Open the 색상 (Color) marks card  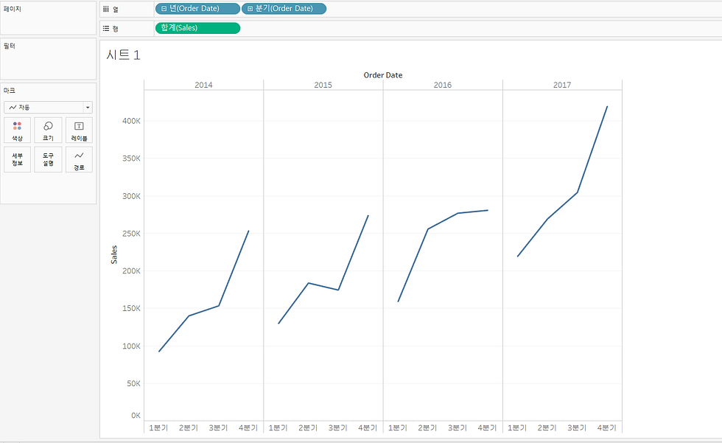pos(17,130)
